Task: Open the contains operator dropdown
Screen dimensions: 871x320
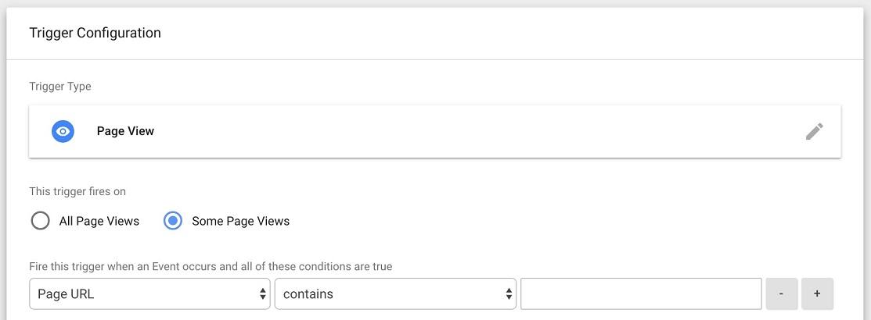Action: tap(395, 294)
